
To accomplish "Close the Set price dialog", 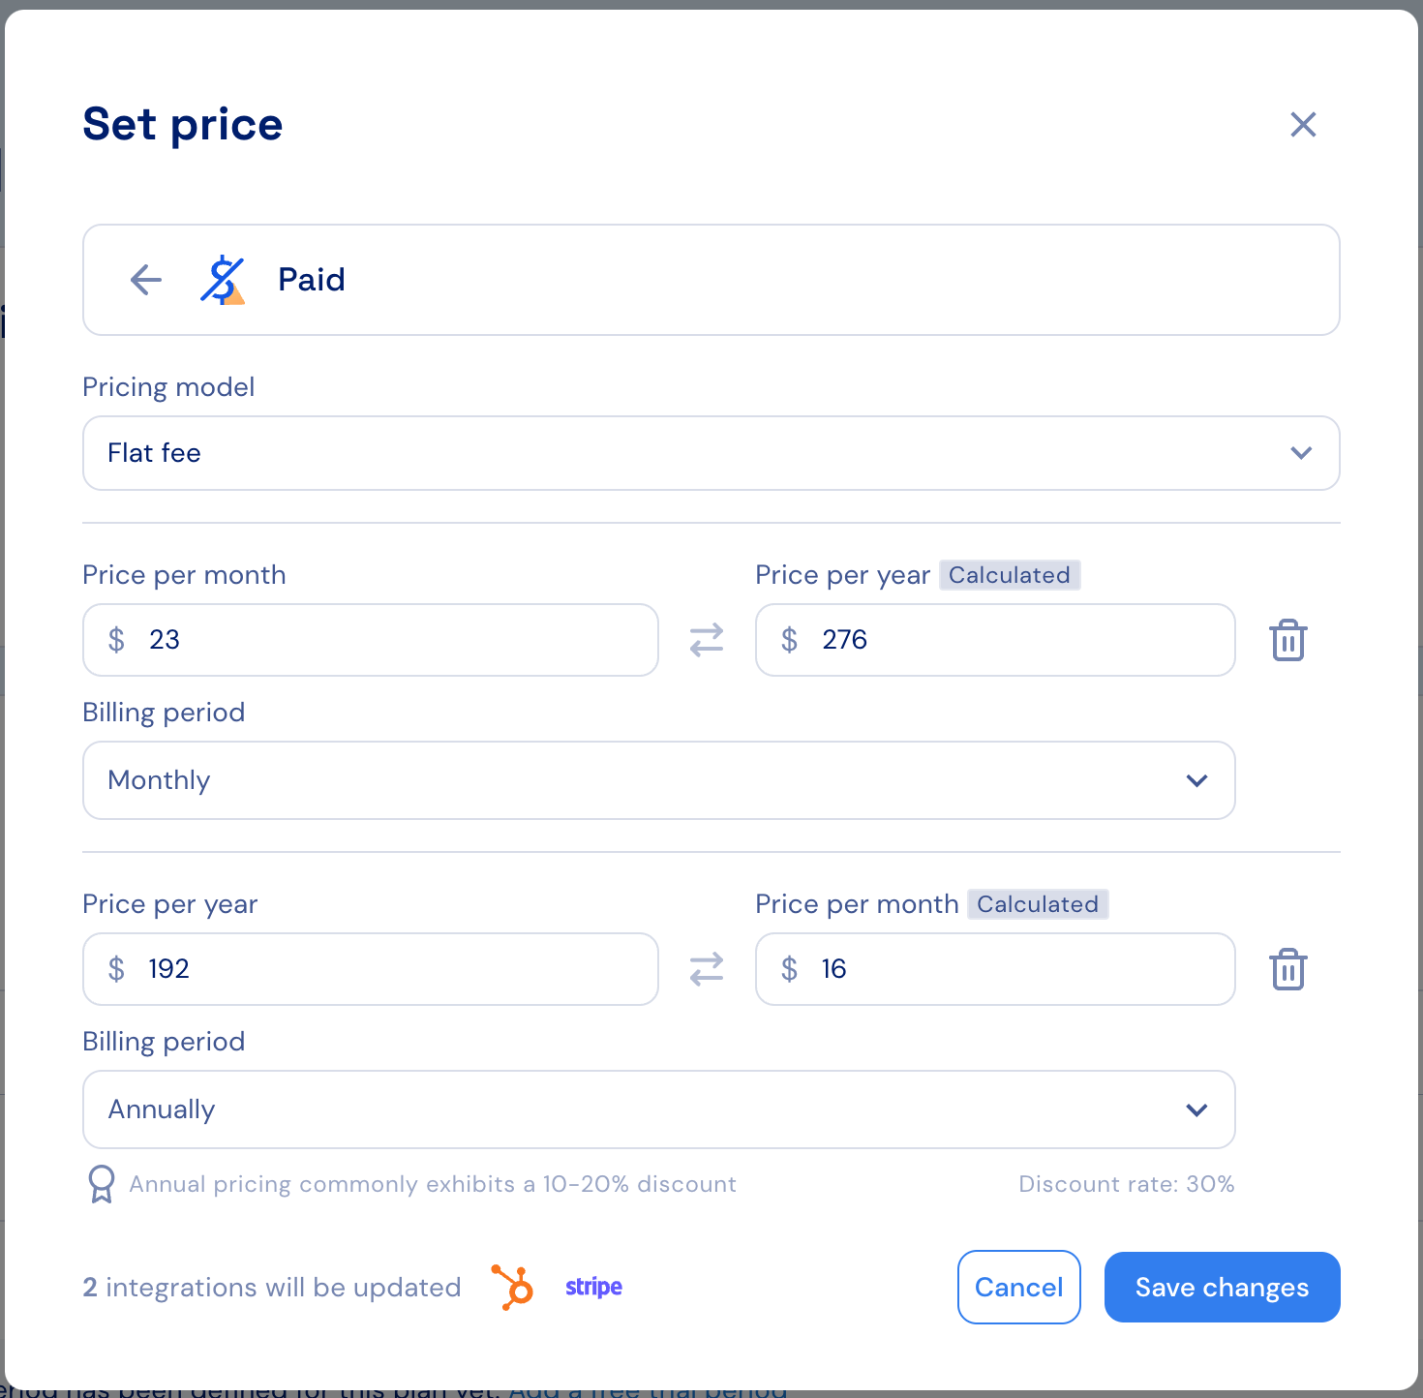I will click(x=1303, y=124).
